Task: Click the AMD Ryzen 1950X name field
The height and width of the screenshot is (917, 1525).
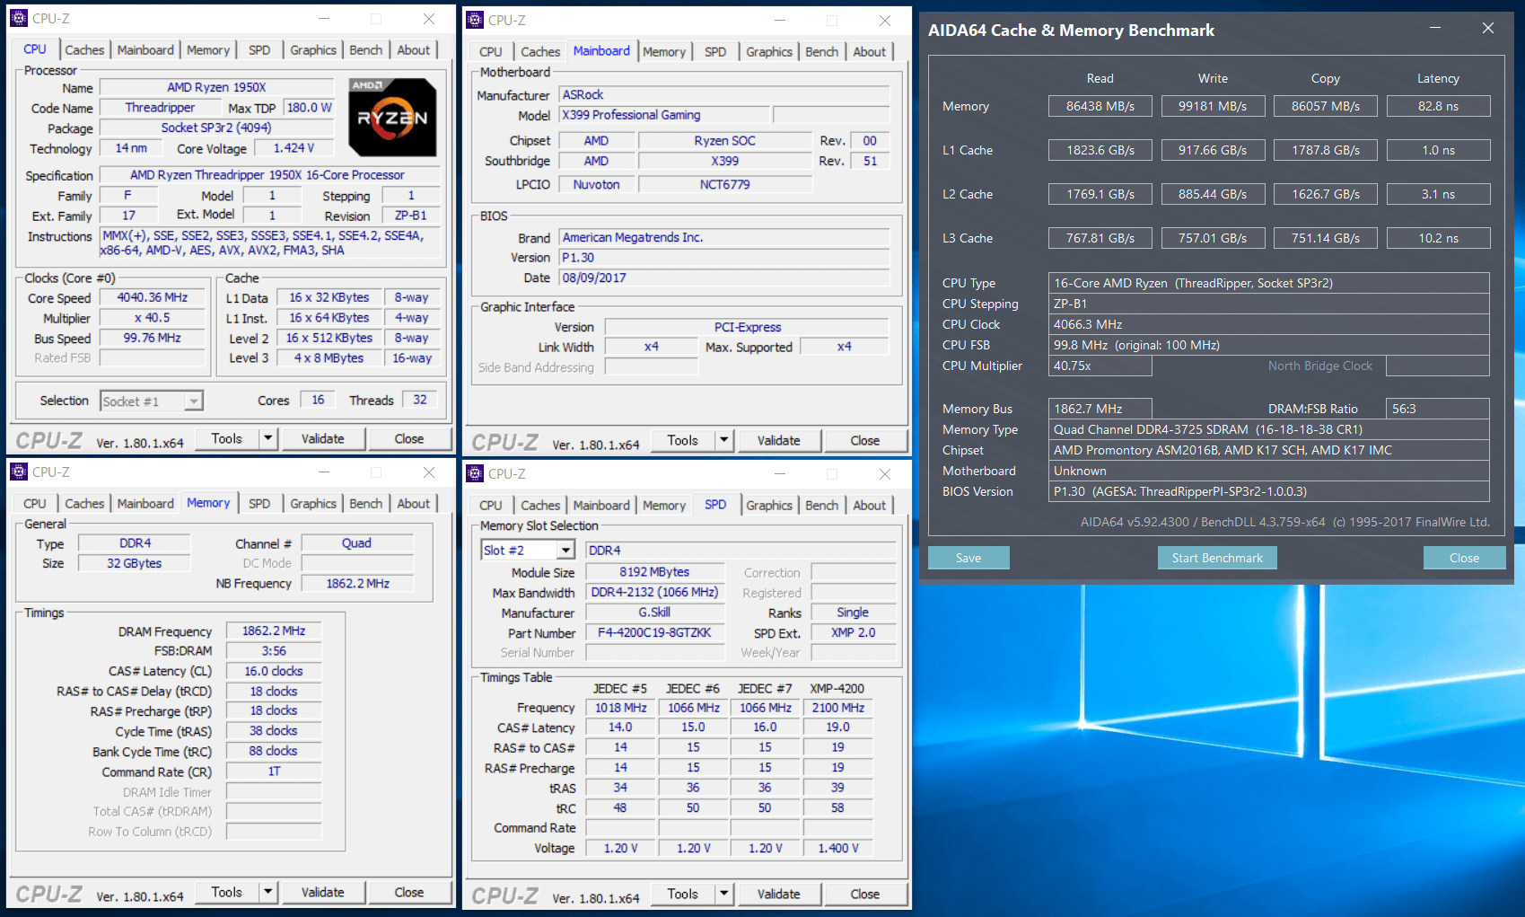Action: click(216, 87)
